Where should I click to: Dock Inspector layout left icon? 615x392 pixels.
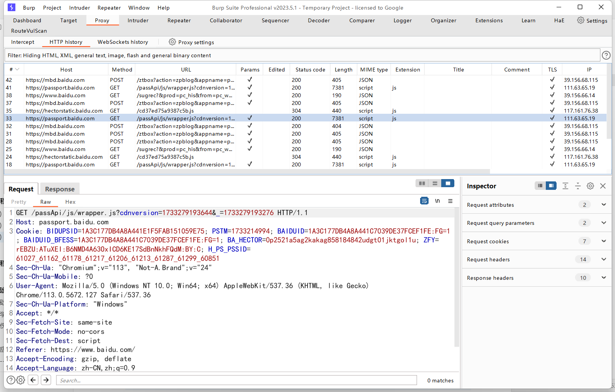coord(540,186)
